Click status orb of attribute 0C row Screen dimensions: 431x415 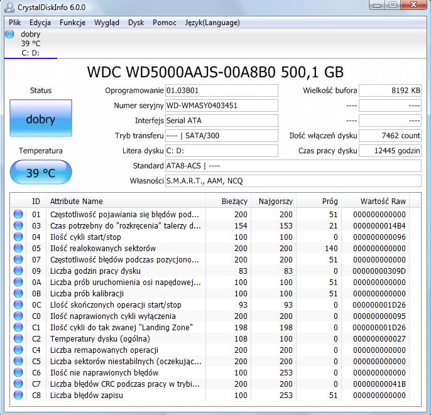18,305
